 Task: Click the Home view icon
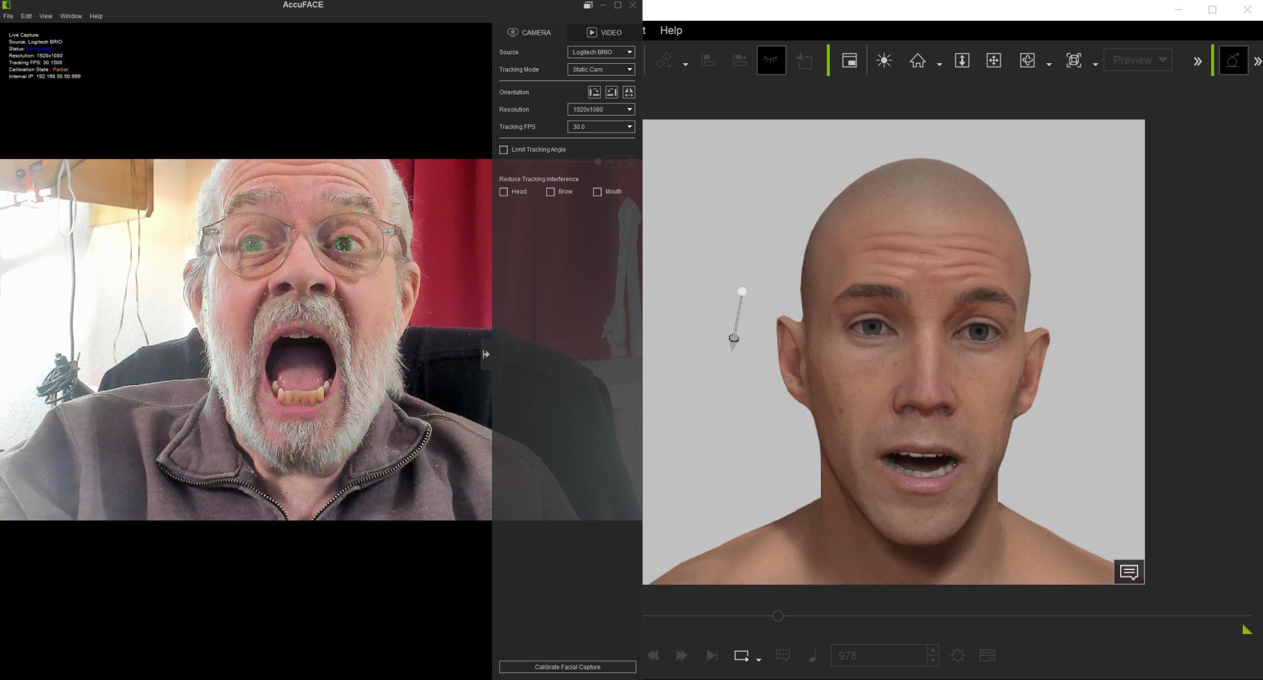(x=918, y=61)
